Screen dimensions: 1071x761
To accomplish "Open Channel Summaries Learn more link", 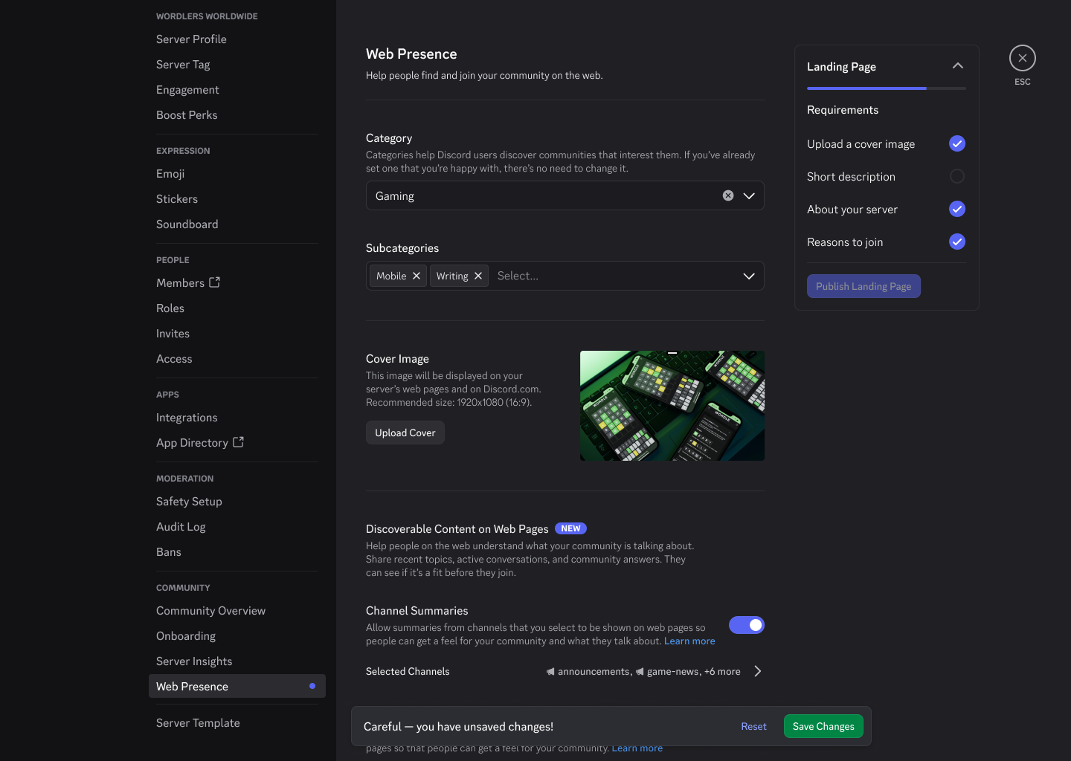I will point(689,641).
